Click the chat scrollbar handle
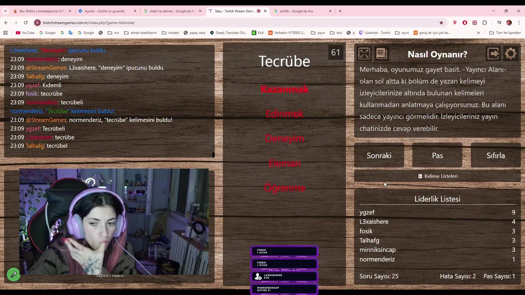525x295 pixels. click(213, 154)
